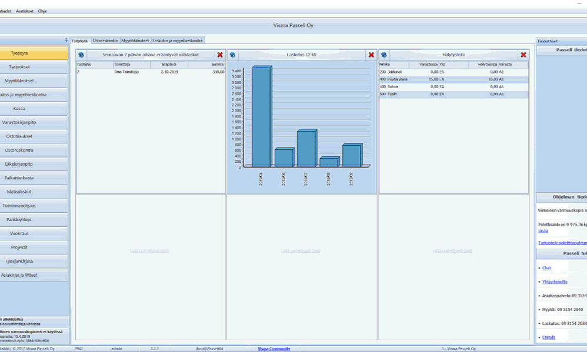The image size is (587, 352).
Task: Open the Asetukset menu
Action: (25, 11)
